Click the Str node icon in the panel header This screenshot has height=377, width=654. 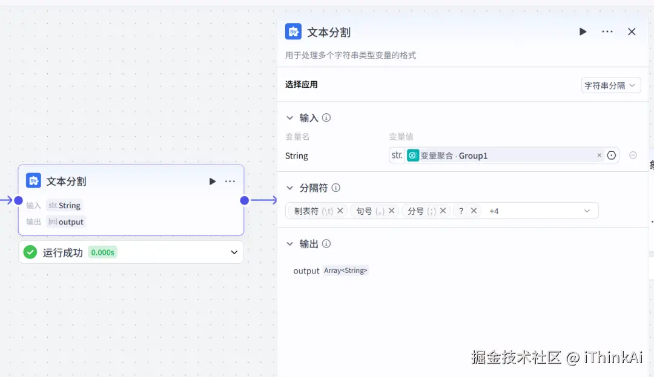click(294, 31)
